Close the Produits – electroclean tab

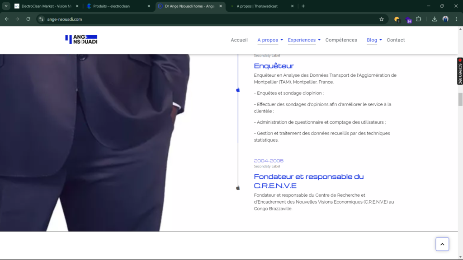[x=149, y=6]
